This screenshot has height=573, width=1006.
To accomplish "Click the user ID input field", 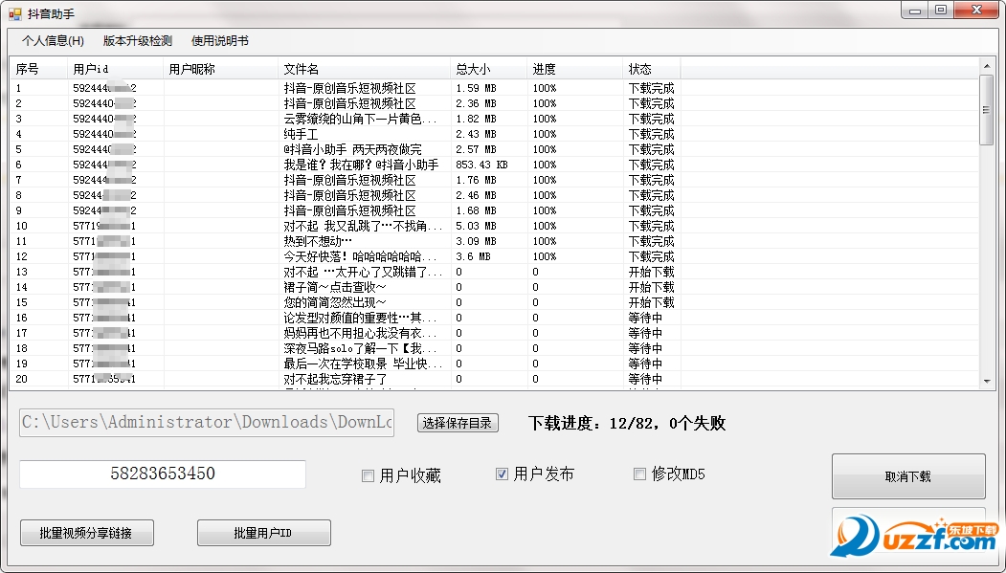I will coord(163,474).
